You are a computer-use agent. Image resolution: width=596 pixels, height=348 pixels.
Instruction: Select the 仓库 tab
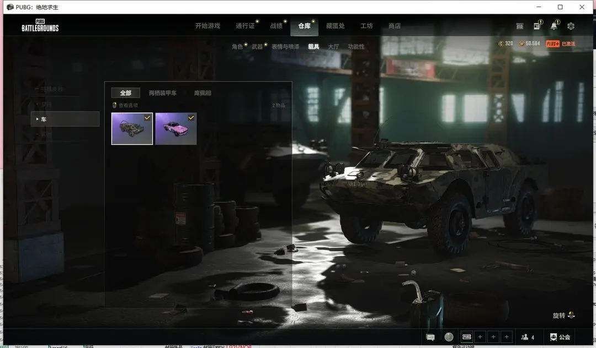click(x=304, y=26)
